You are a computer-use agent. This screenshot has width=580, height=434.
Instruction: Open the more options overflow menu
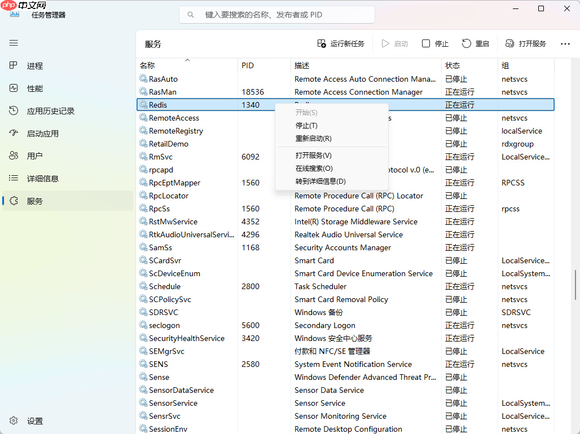(565, 43)
